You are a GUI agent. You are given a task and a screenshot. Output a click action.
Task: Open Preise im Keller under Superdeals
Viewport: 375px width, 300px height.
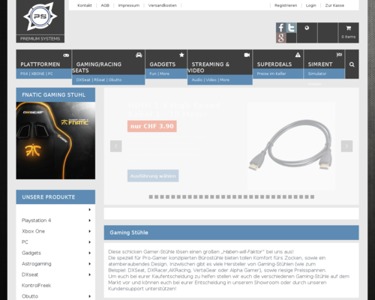pos(271,73)
